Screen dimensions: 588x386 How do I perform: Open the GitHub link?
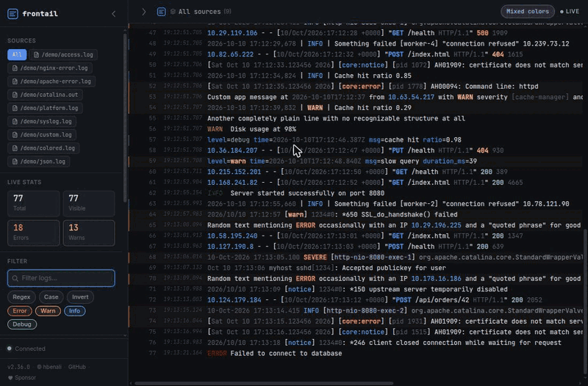coord(77,367)
